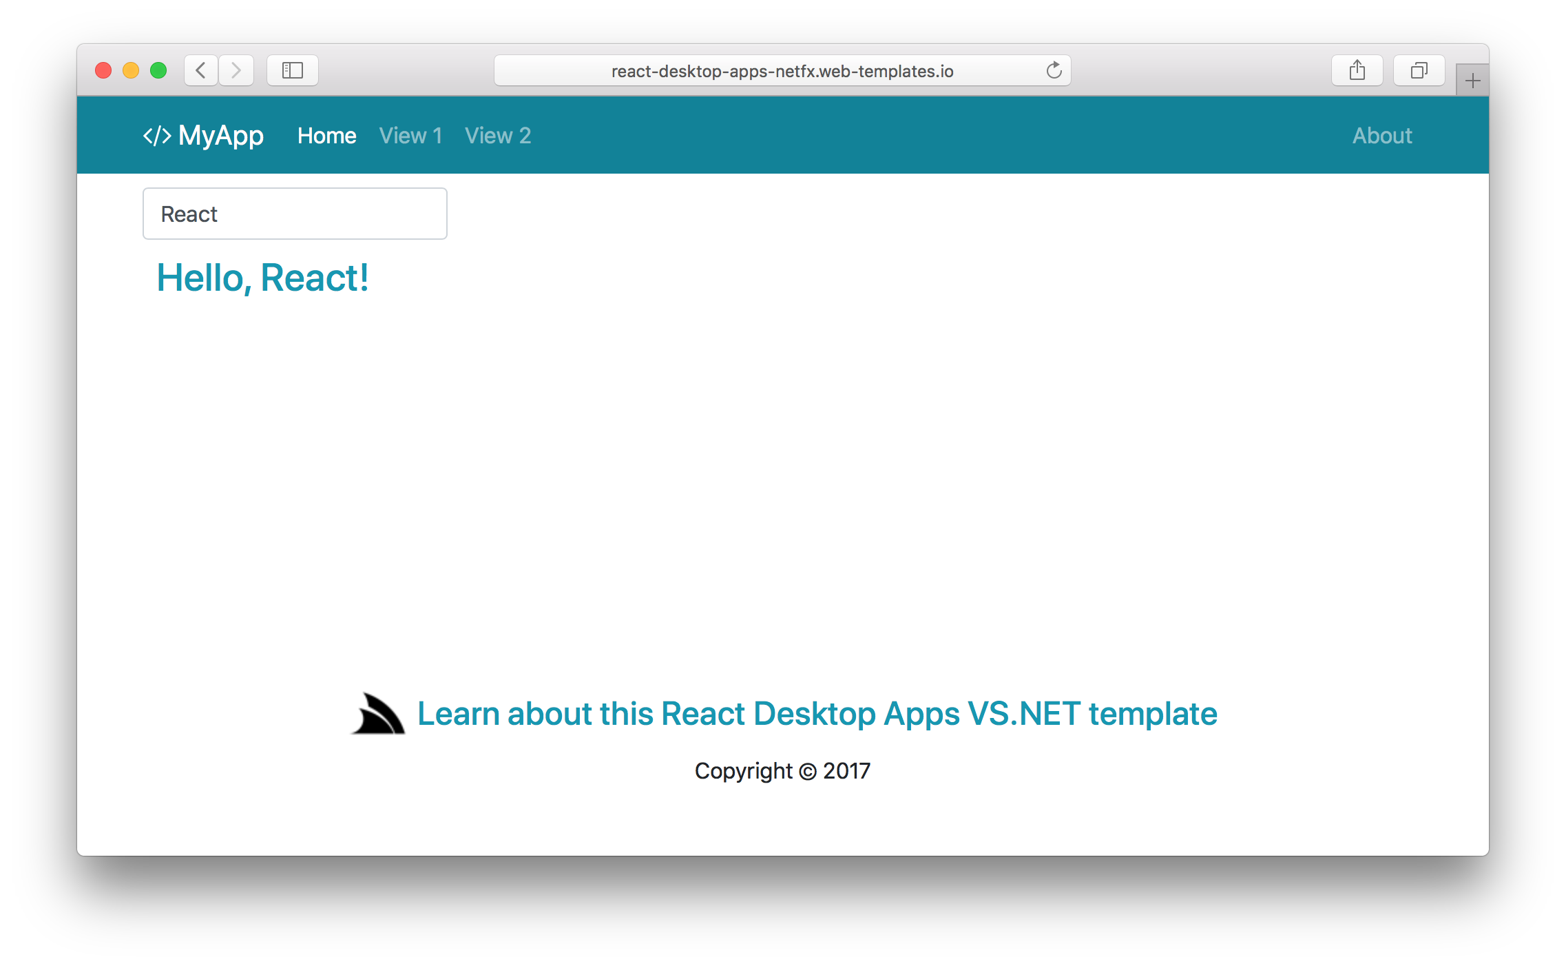Focus the React name text field

(x=295, y=214)
